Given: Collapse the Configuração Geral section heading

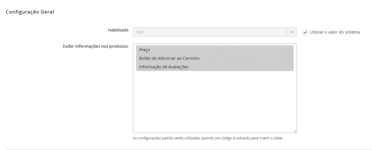Looking at the screenshot, I should (x=30, y=12).
